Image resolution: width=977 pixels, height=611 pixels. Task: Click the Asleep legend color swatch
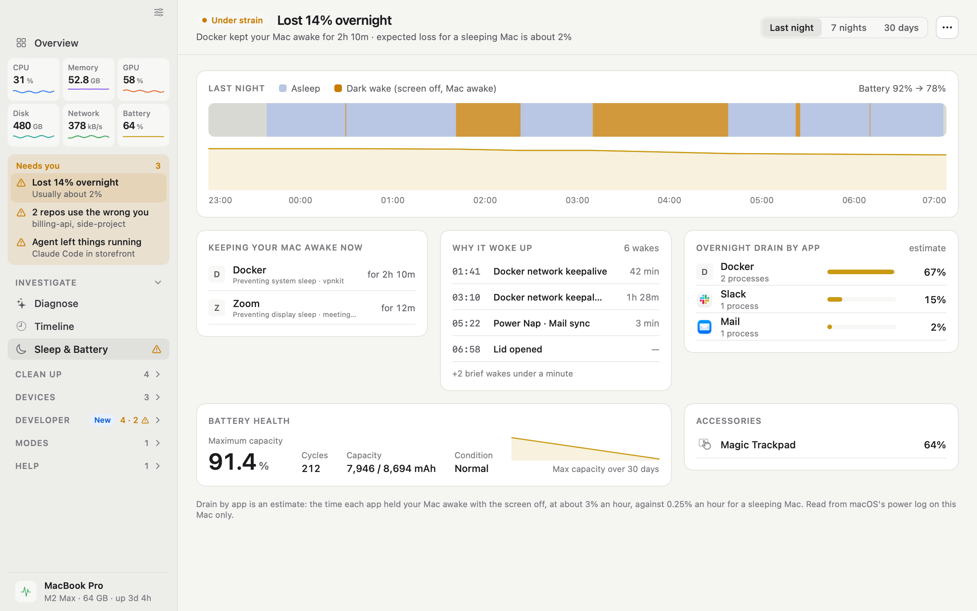pos(282,88)
